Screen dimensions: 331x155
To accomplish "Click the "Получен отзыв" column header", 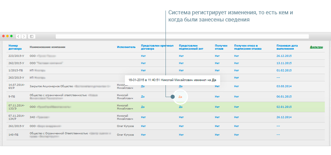I will pyautogui.click(x=221, y=47).
